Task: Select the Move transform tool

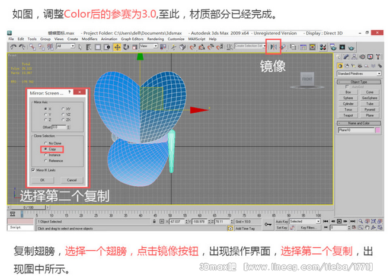Action: point(117,47)
